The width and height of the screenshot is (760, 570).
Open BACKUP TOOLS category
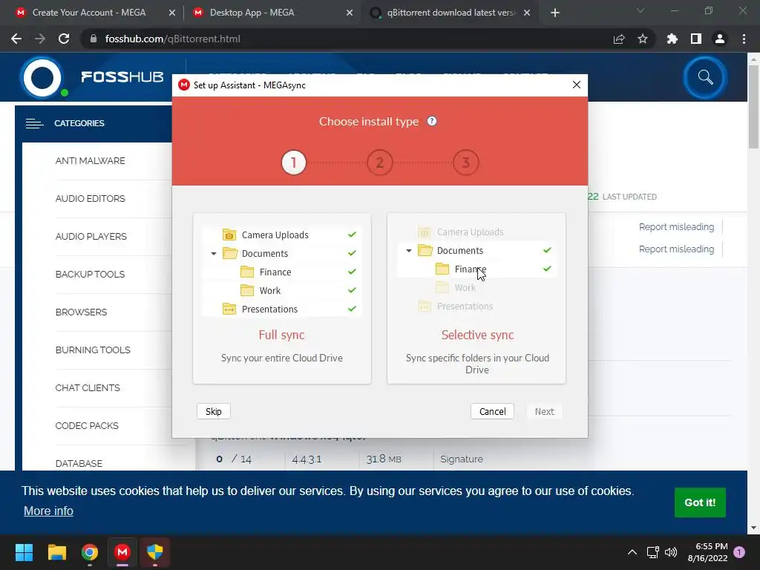[x=90, y=275]
